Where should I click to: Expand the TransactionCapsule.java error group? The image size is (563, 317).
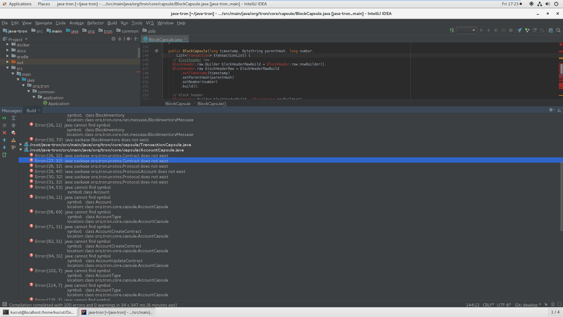pos(20,144)
